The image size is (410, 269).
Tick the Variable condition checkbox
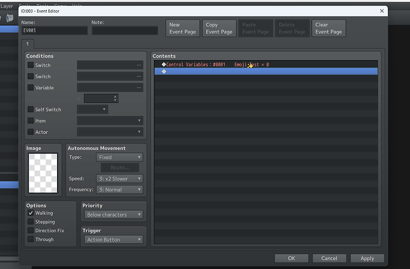pos(30,87)
